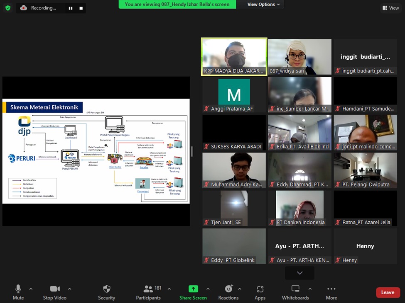The image size is (405, 303).
Task: Open the Participants panel
Action: click(148, 292)
